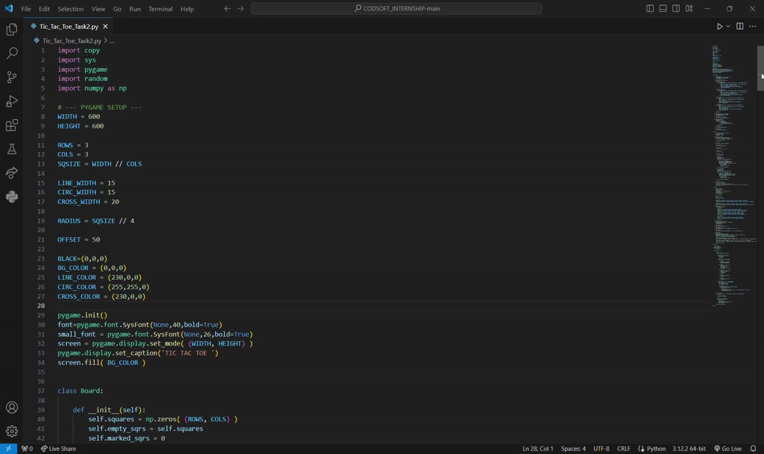Viewport: 764px width, 454px height.
Task: Toggle the primary side bar layout button
Action: (x=650, y=9)
